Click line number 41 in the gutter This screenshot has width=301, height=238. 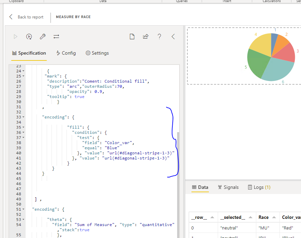(19, 158)
